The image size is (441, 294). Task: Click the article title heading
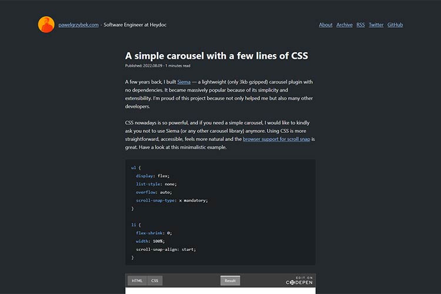tap(216, 56)
